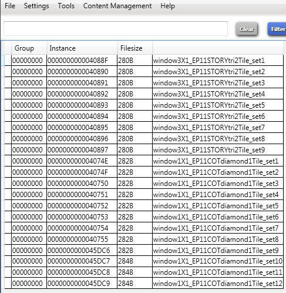
Task: Select row window3X1_EP11STORYtri2Tile_set7
Action: (x=144, y=128)
